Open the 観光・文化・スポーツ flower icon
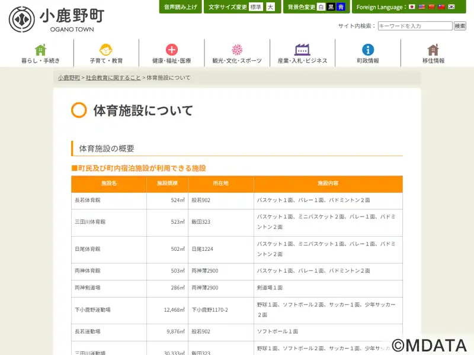The height and width of the screenshot is (355, 474). click(237, 50)
